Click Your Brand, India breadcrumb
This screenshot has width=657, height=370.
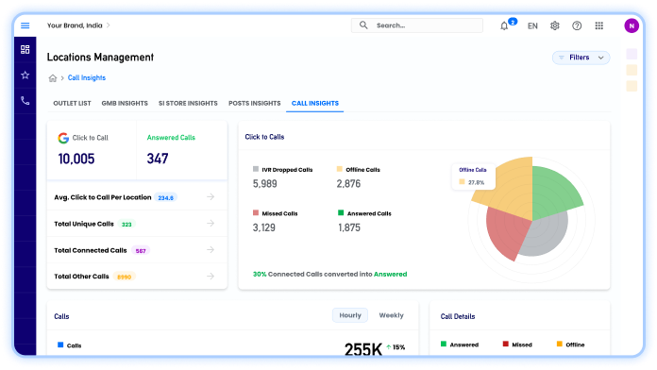pos(75,25)
